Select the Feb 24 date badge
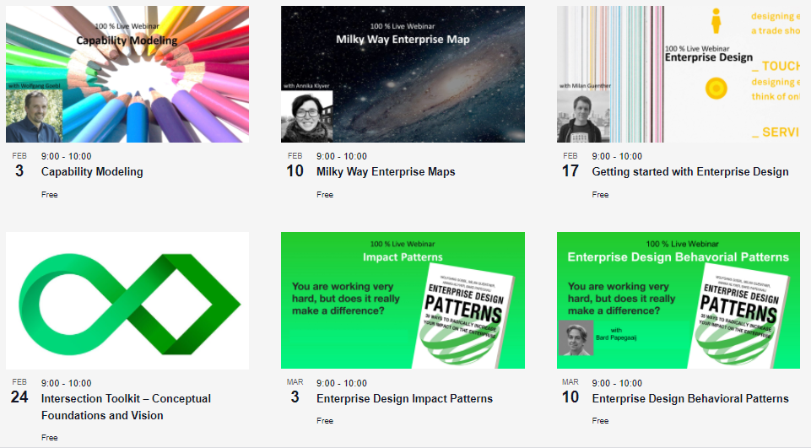The image size is (811, 448). click(x=19, y=392)
